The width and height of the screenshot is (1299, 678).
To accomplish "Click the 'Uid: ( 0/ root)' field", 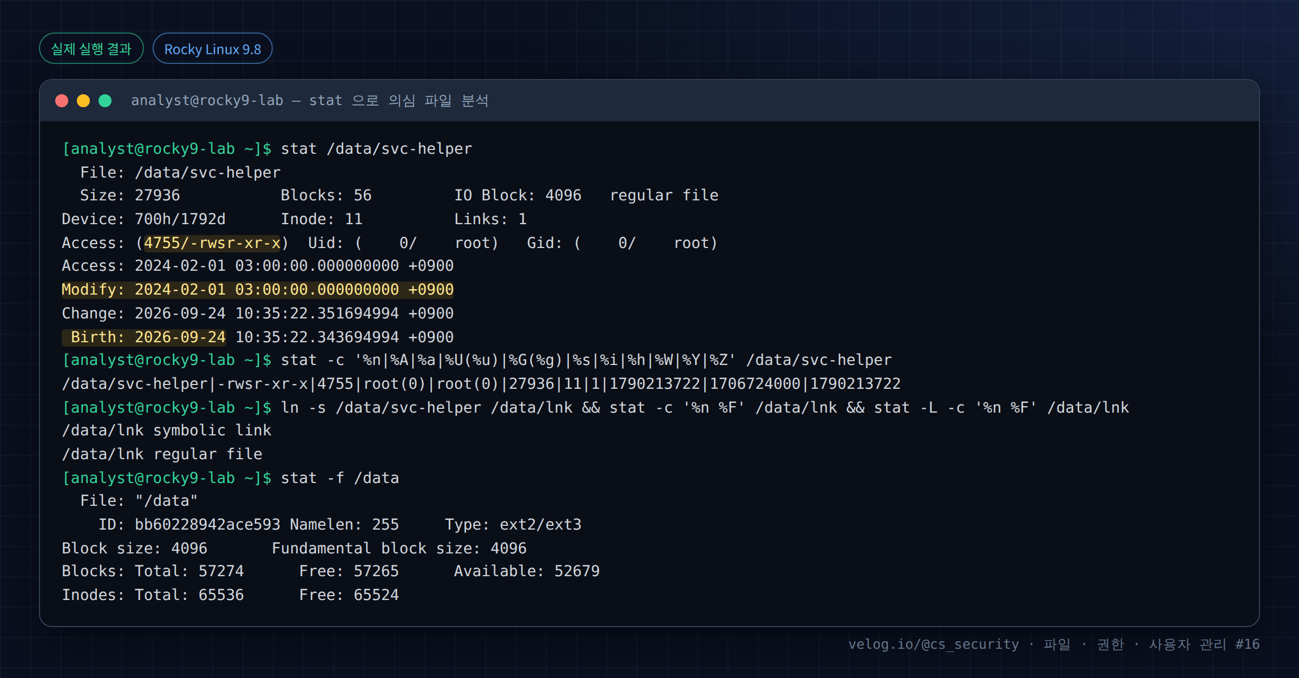I will (403, 243).
